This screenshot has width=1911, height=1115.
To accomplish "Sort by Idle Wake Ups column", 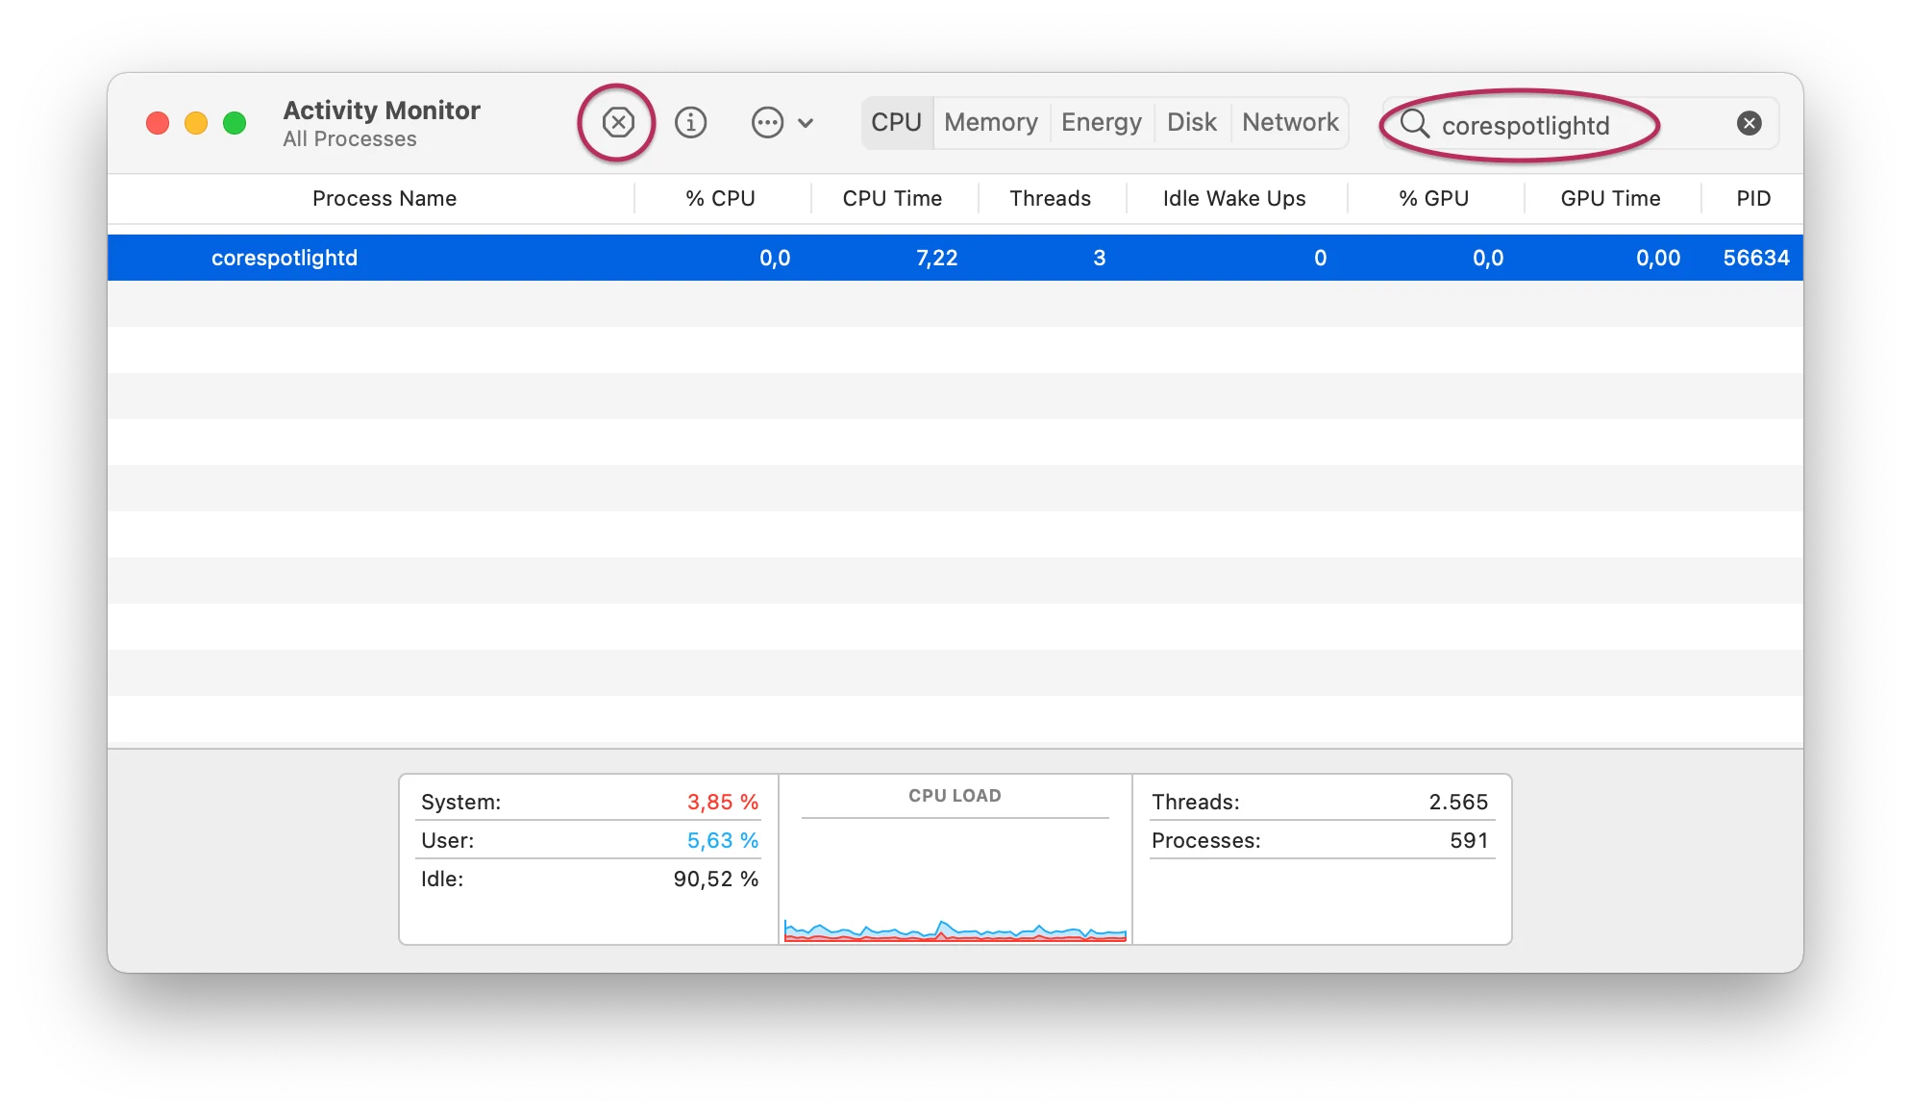I will tap(1233, 198).
